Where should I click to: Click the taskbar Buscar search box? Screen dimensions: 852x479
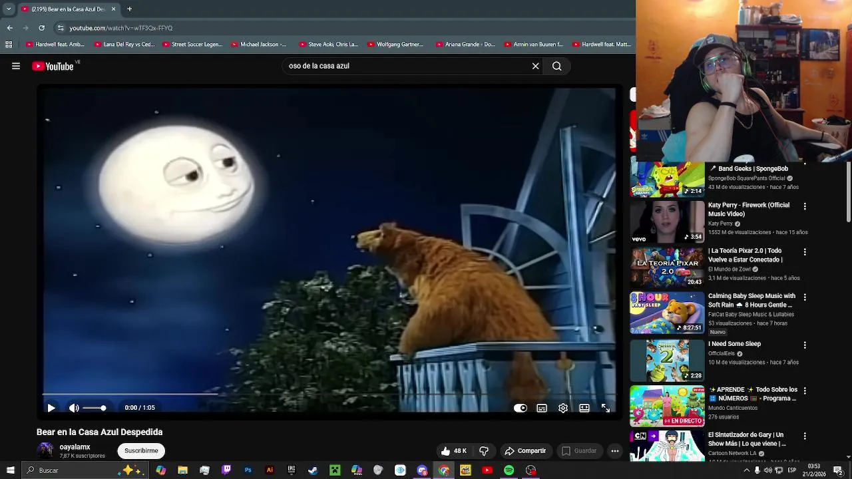pyautogui.click(x=85, y=470)
